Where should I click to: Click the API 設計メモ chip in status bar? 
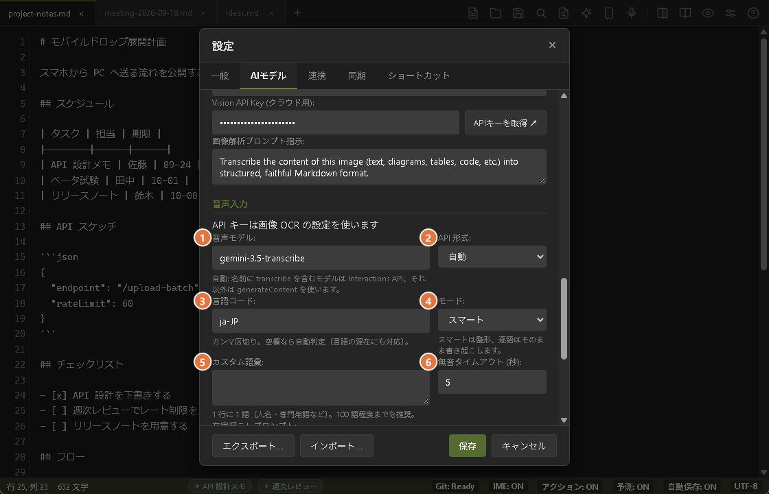click(220, 486)
